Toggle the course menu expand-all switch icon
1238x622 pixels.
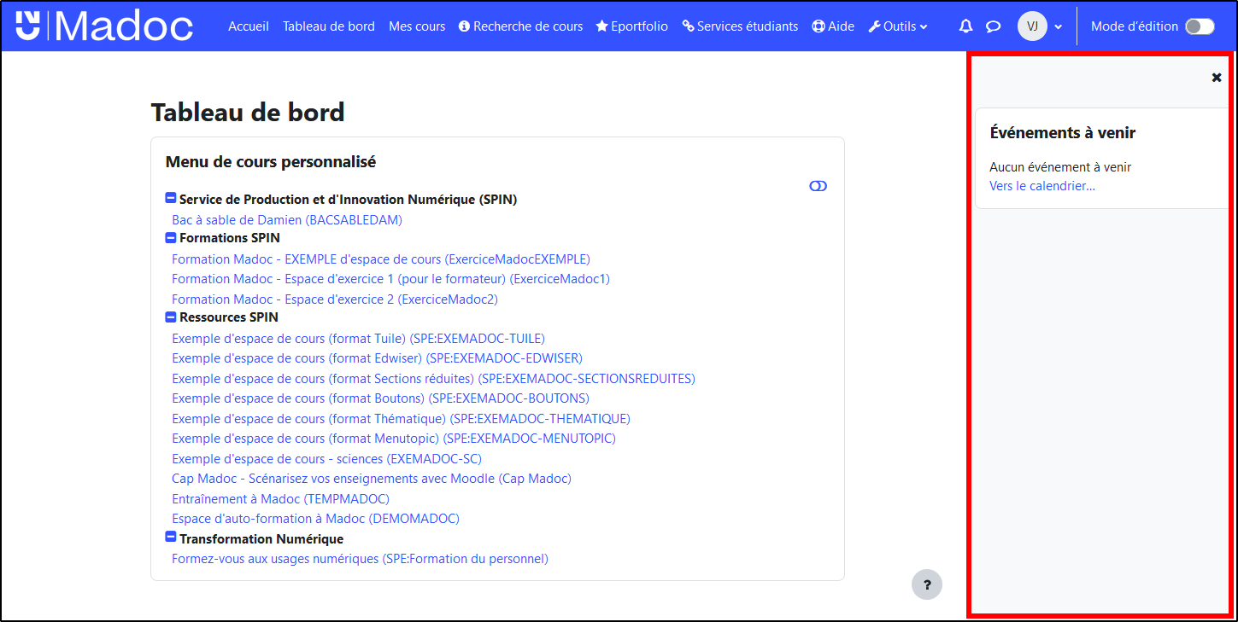[818, 186]
